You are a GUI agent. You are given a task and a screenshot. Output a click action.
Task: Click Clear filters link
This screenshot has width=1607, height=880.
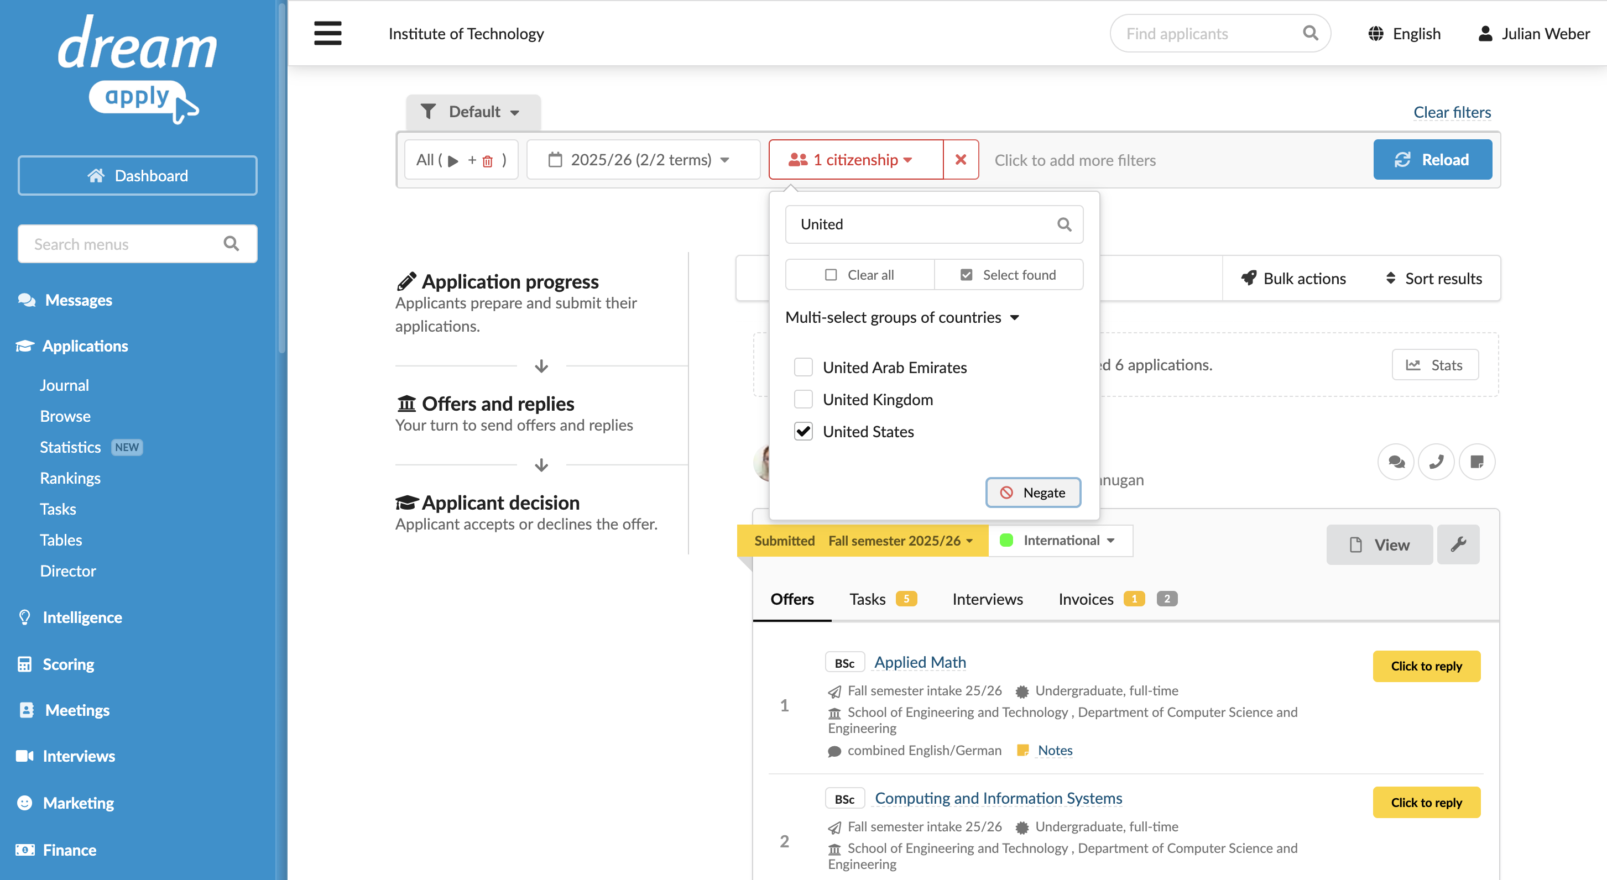1452,112
